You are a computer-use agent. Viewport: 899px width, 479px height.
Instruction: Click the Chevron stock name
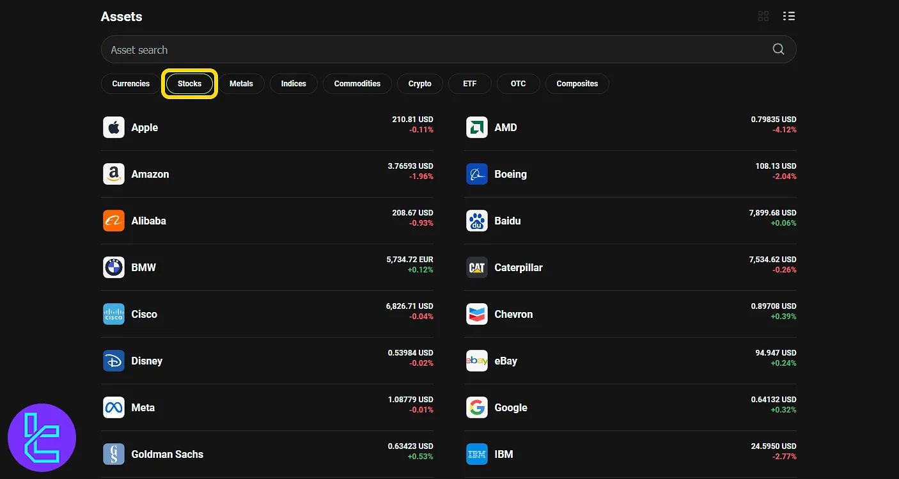click(513, 314)
